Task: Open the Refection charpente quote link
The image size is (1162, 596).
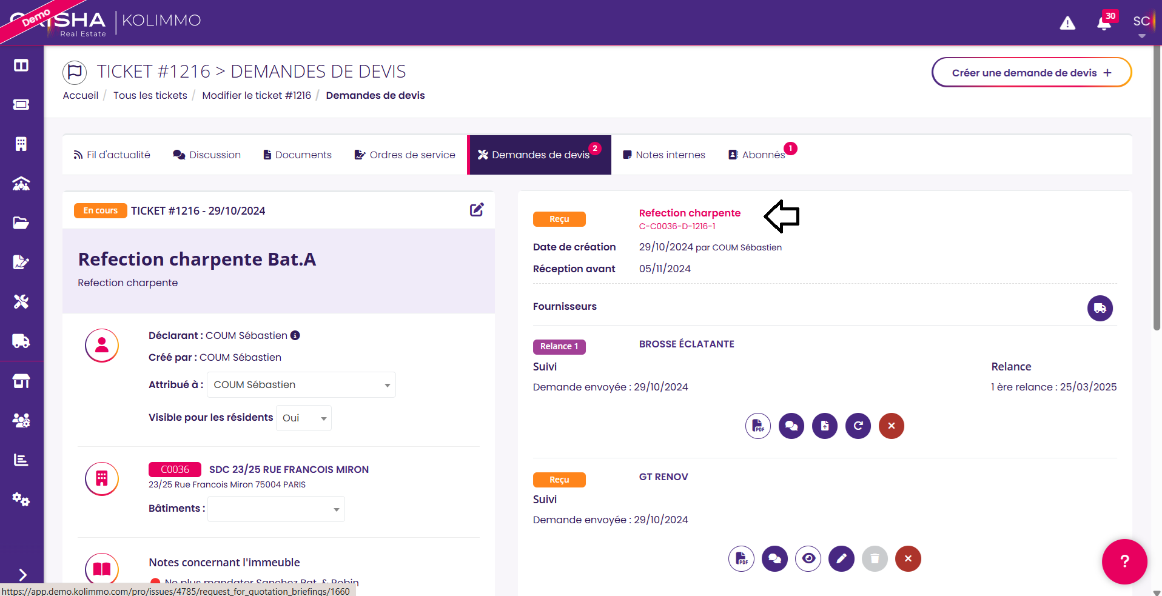Action: [690, 213]
